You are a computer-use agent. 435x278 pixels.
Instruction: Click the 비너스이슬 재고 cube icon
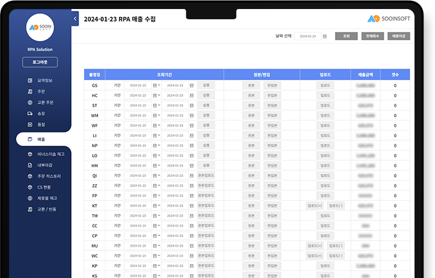pos(30,154)
